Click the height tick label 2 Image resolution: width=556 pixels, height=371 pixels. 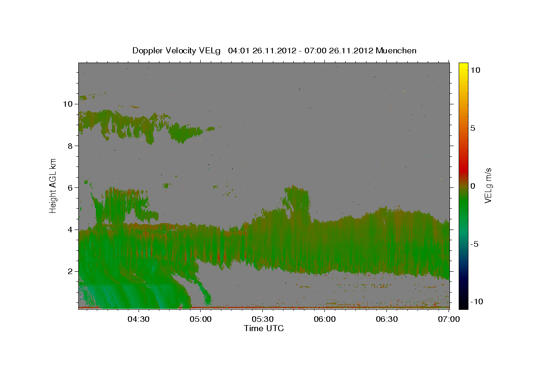point(70,271)
